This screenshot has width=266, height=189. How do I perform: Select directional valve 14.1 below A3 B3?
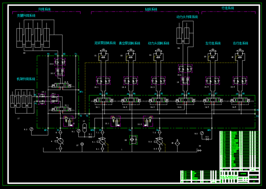(103, 101)
